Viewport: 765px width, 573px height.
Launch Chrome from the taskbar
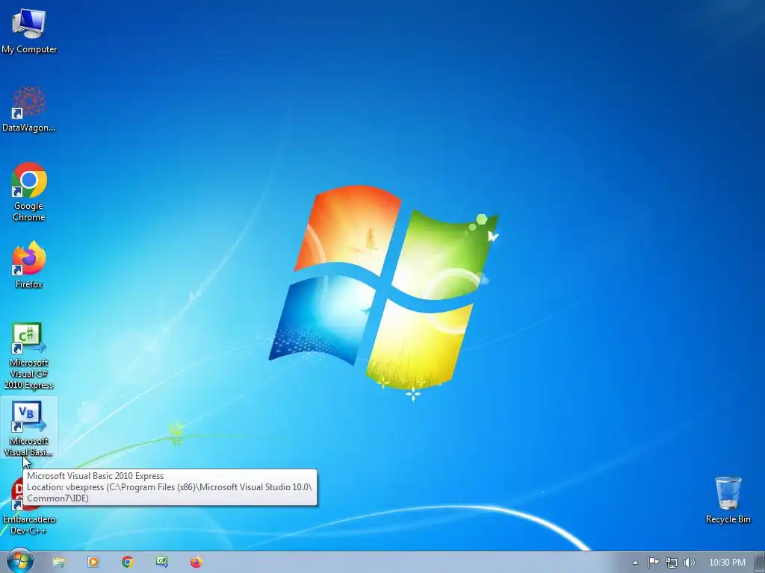point(128,563)
